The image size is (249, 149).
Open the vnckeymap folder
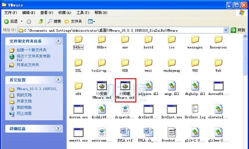pyautogui.click(x=172, y=66)
